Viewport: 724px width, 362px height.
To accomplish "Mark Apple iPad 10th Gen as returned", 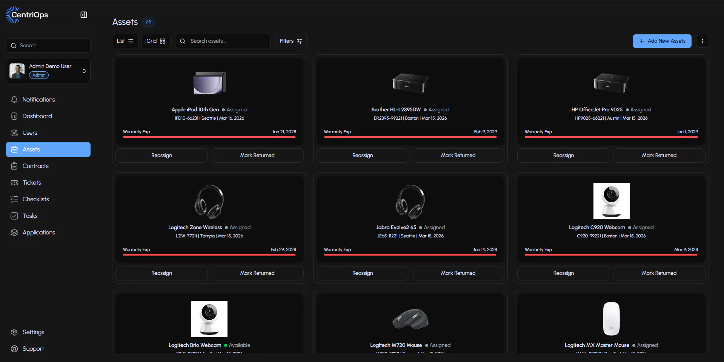I will pos(257,156).
